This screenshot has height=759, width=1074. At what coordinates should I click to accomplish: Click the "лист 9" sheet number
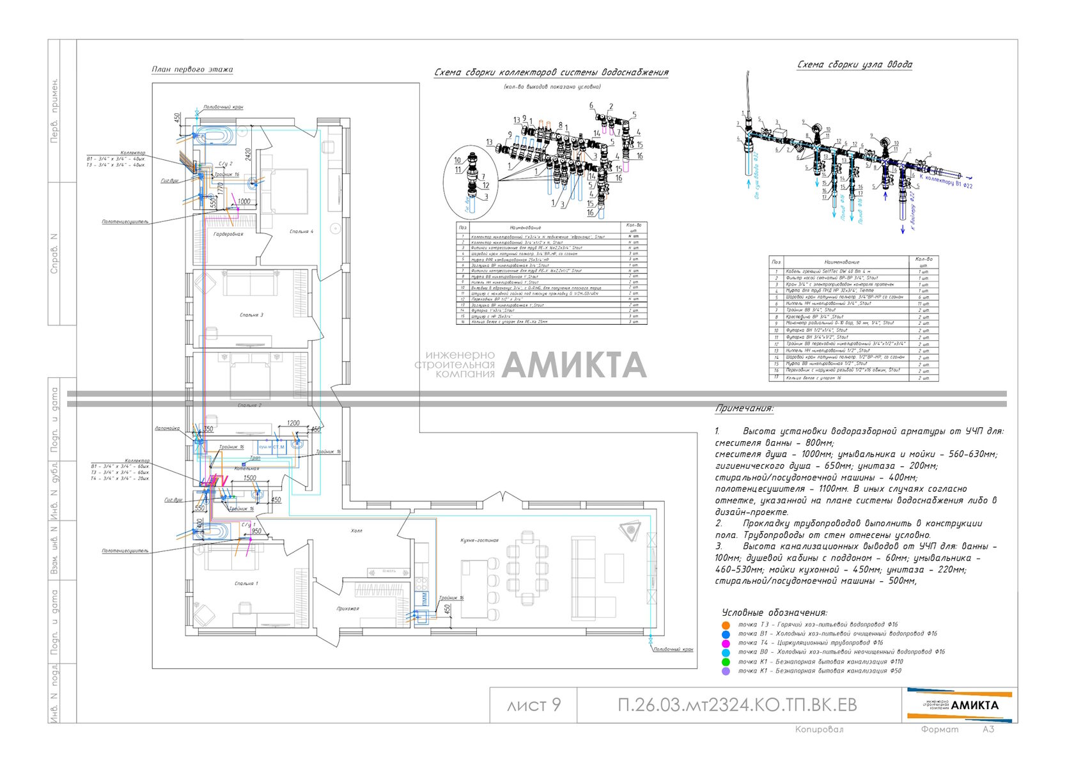pos(534,705)
